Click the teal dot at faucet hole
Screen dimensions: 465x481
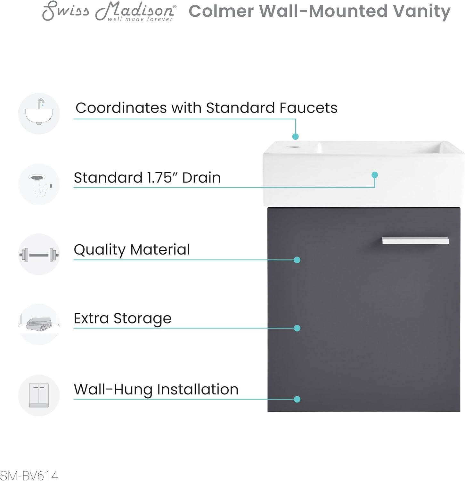295,137
